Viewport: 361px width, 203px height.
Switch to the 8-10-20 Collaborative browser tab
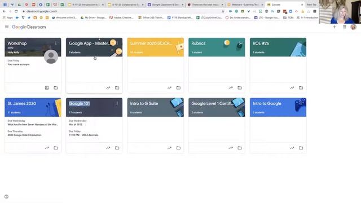click(126, 5)
